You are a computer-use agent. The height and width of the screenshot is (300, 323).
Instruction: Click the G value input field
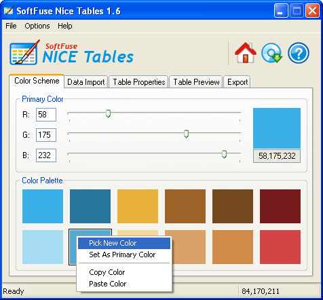click(46, 135)
